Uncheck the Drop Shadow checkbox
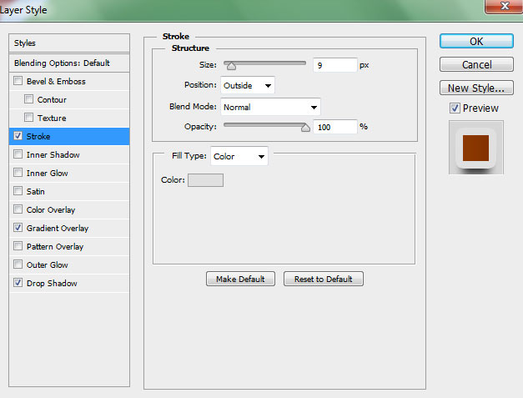Image resolution: width=523 pixels, height=398 pixels. click(x=18, y=283)
